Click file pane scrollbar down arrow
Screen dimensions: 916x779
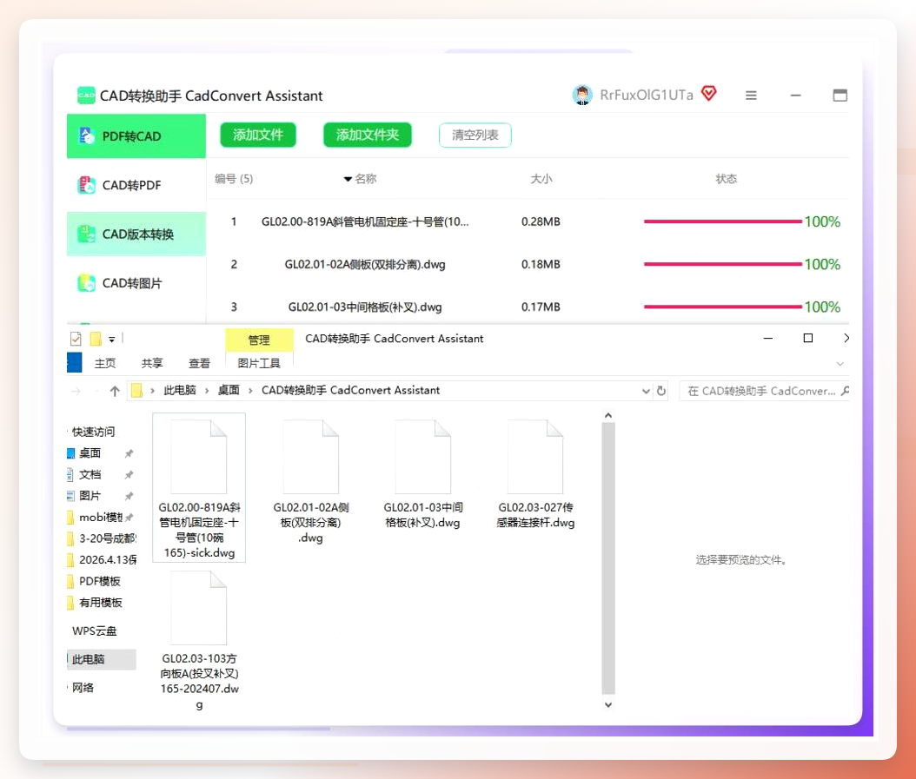pyautogui.click(x=608, y=705)
